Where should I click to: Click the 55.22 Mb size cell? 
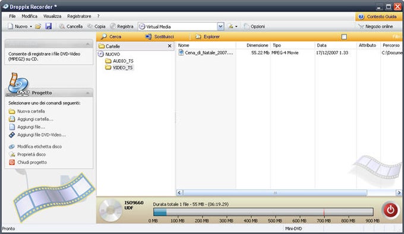[260, 52]
